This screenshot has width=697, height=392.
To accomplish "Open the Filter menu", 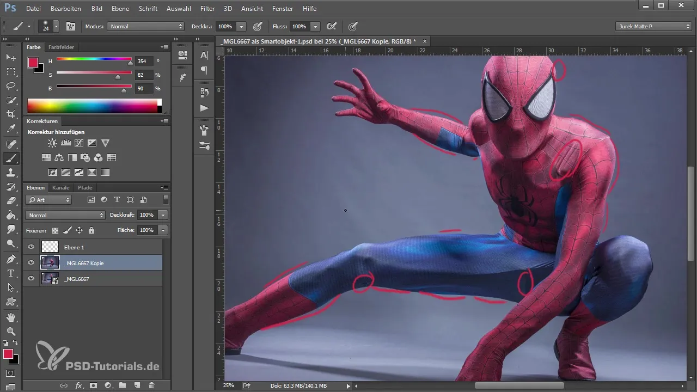I will point(207,9).
